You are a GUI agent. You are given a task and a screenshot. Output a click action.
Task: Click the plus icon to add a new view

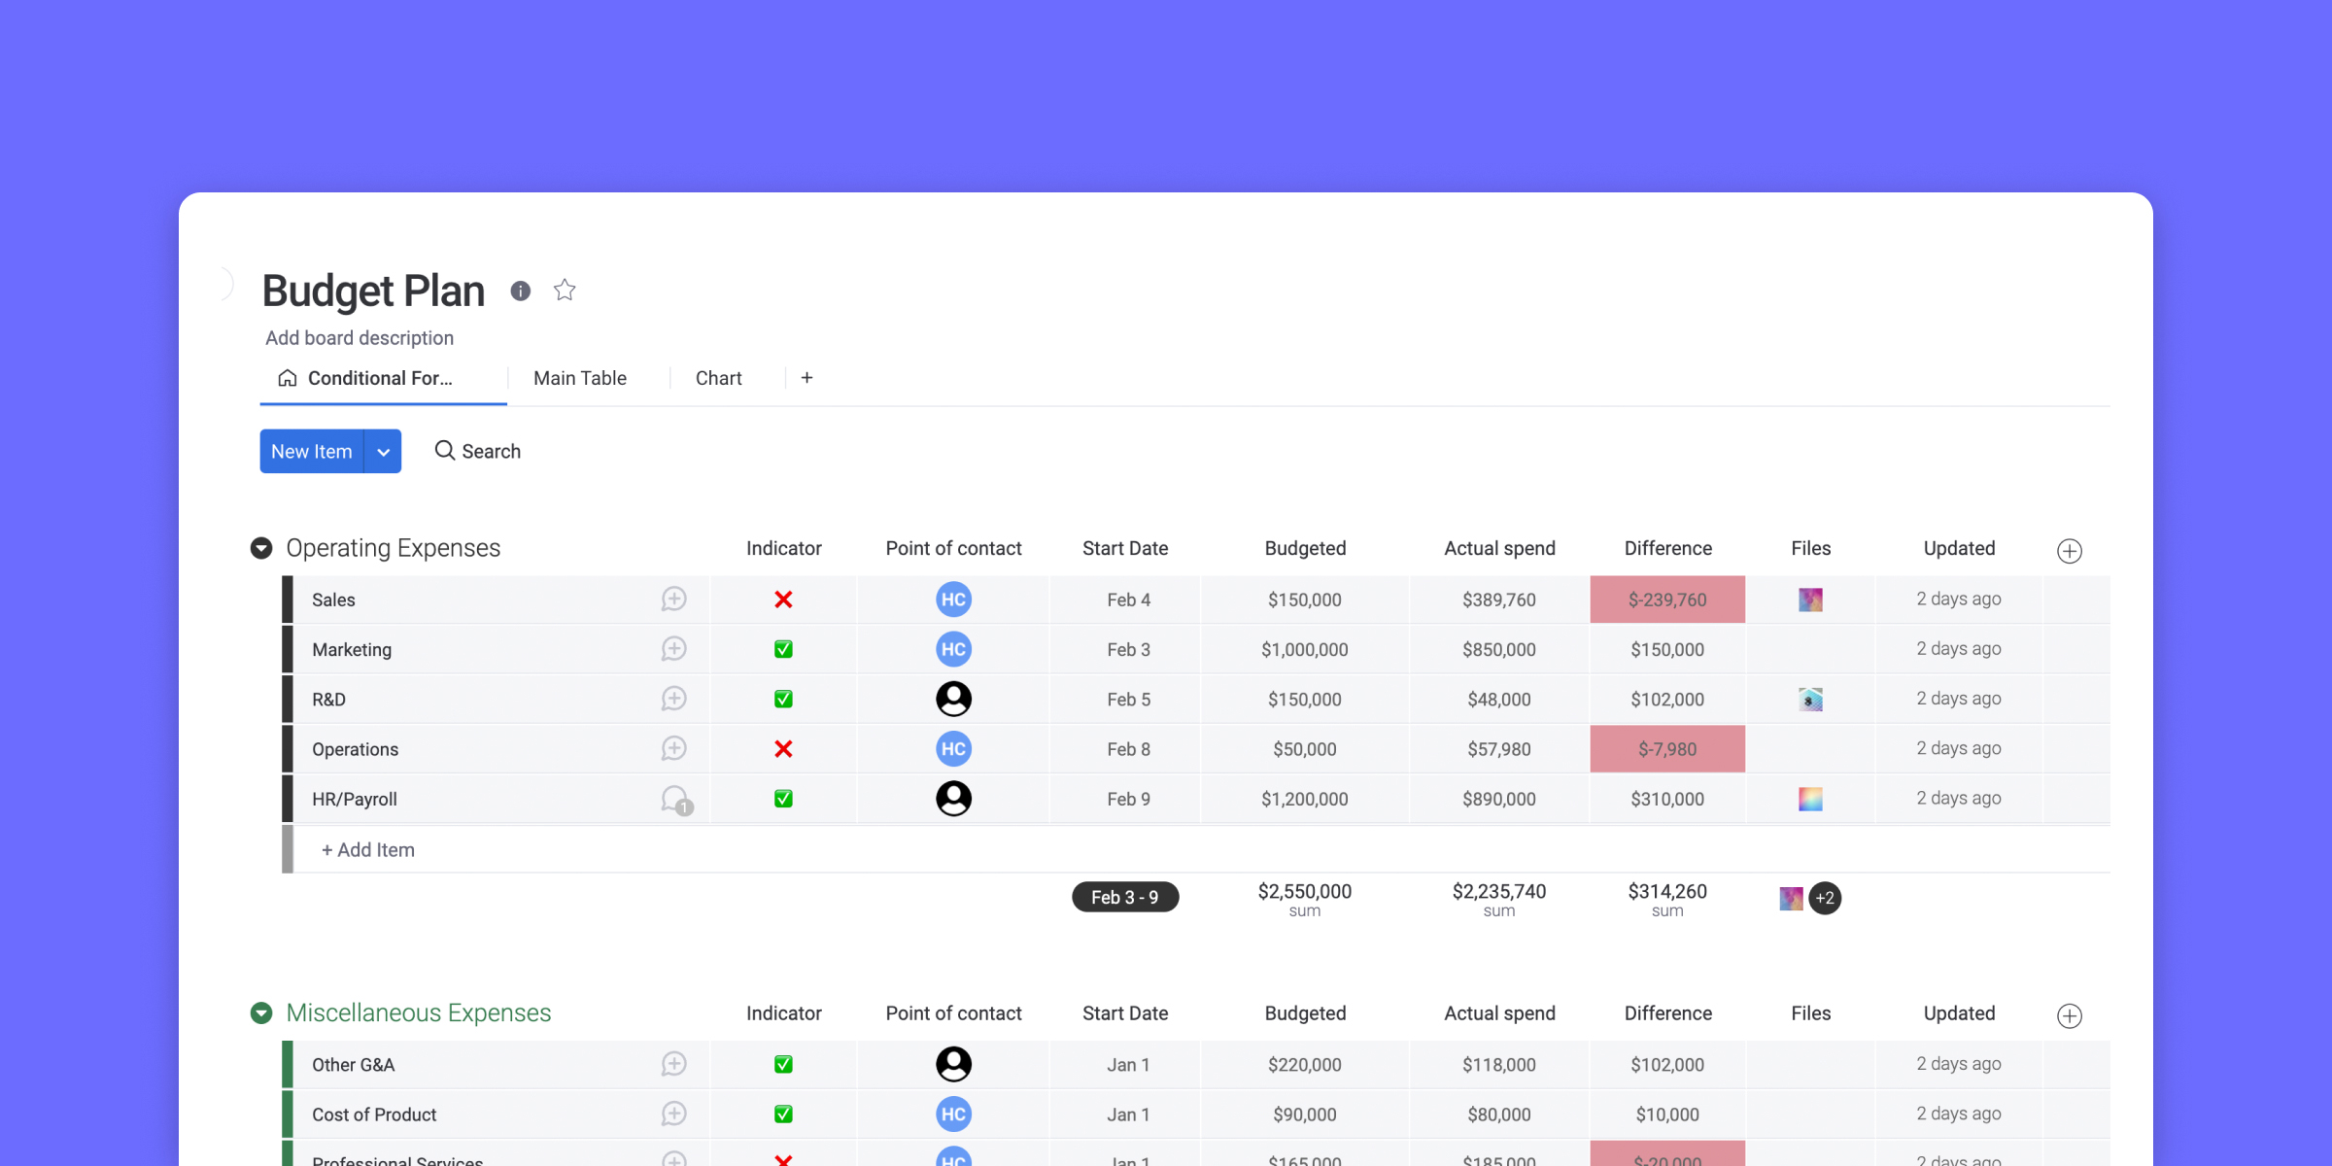tap(806, 376)
